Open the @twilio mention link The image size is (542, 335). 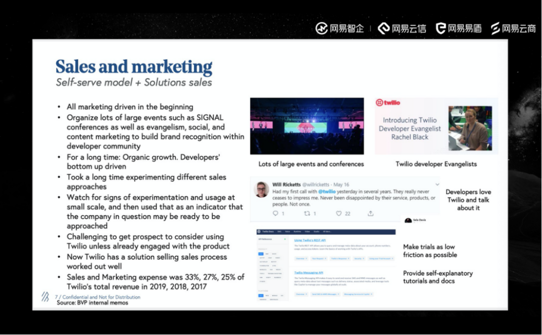[327, 192]
